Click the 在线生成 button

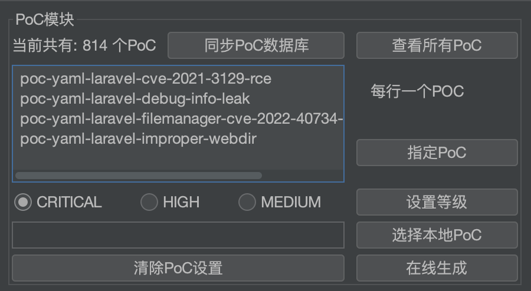(437, 268)
